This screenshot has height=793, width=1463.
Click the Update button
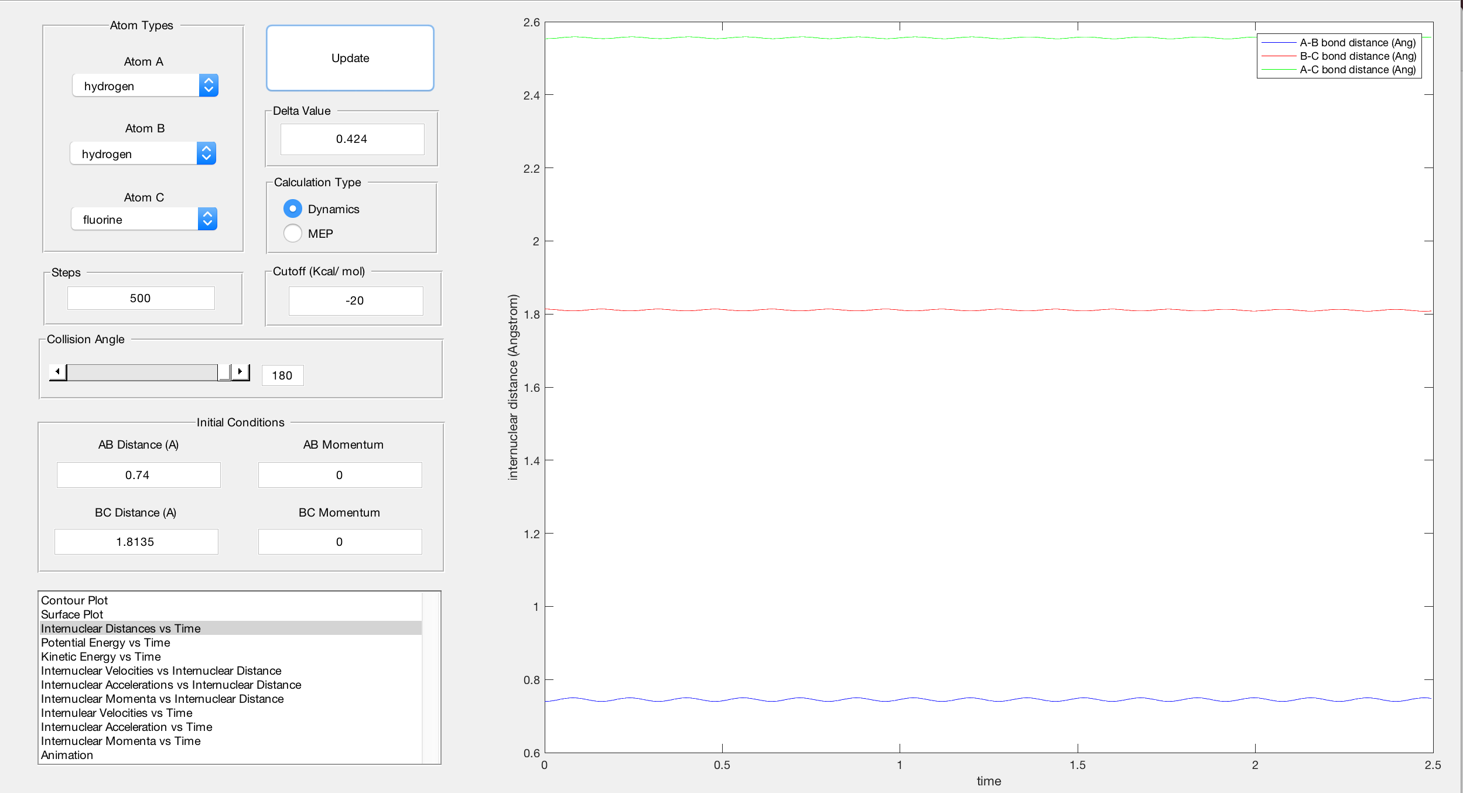[x=350, y=58]
